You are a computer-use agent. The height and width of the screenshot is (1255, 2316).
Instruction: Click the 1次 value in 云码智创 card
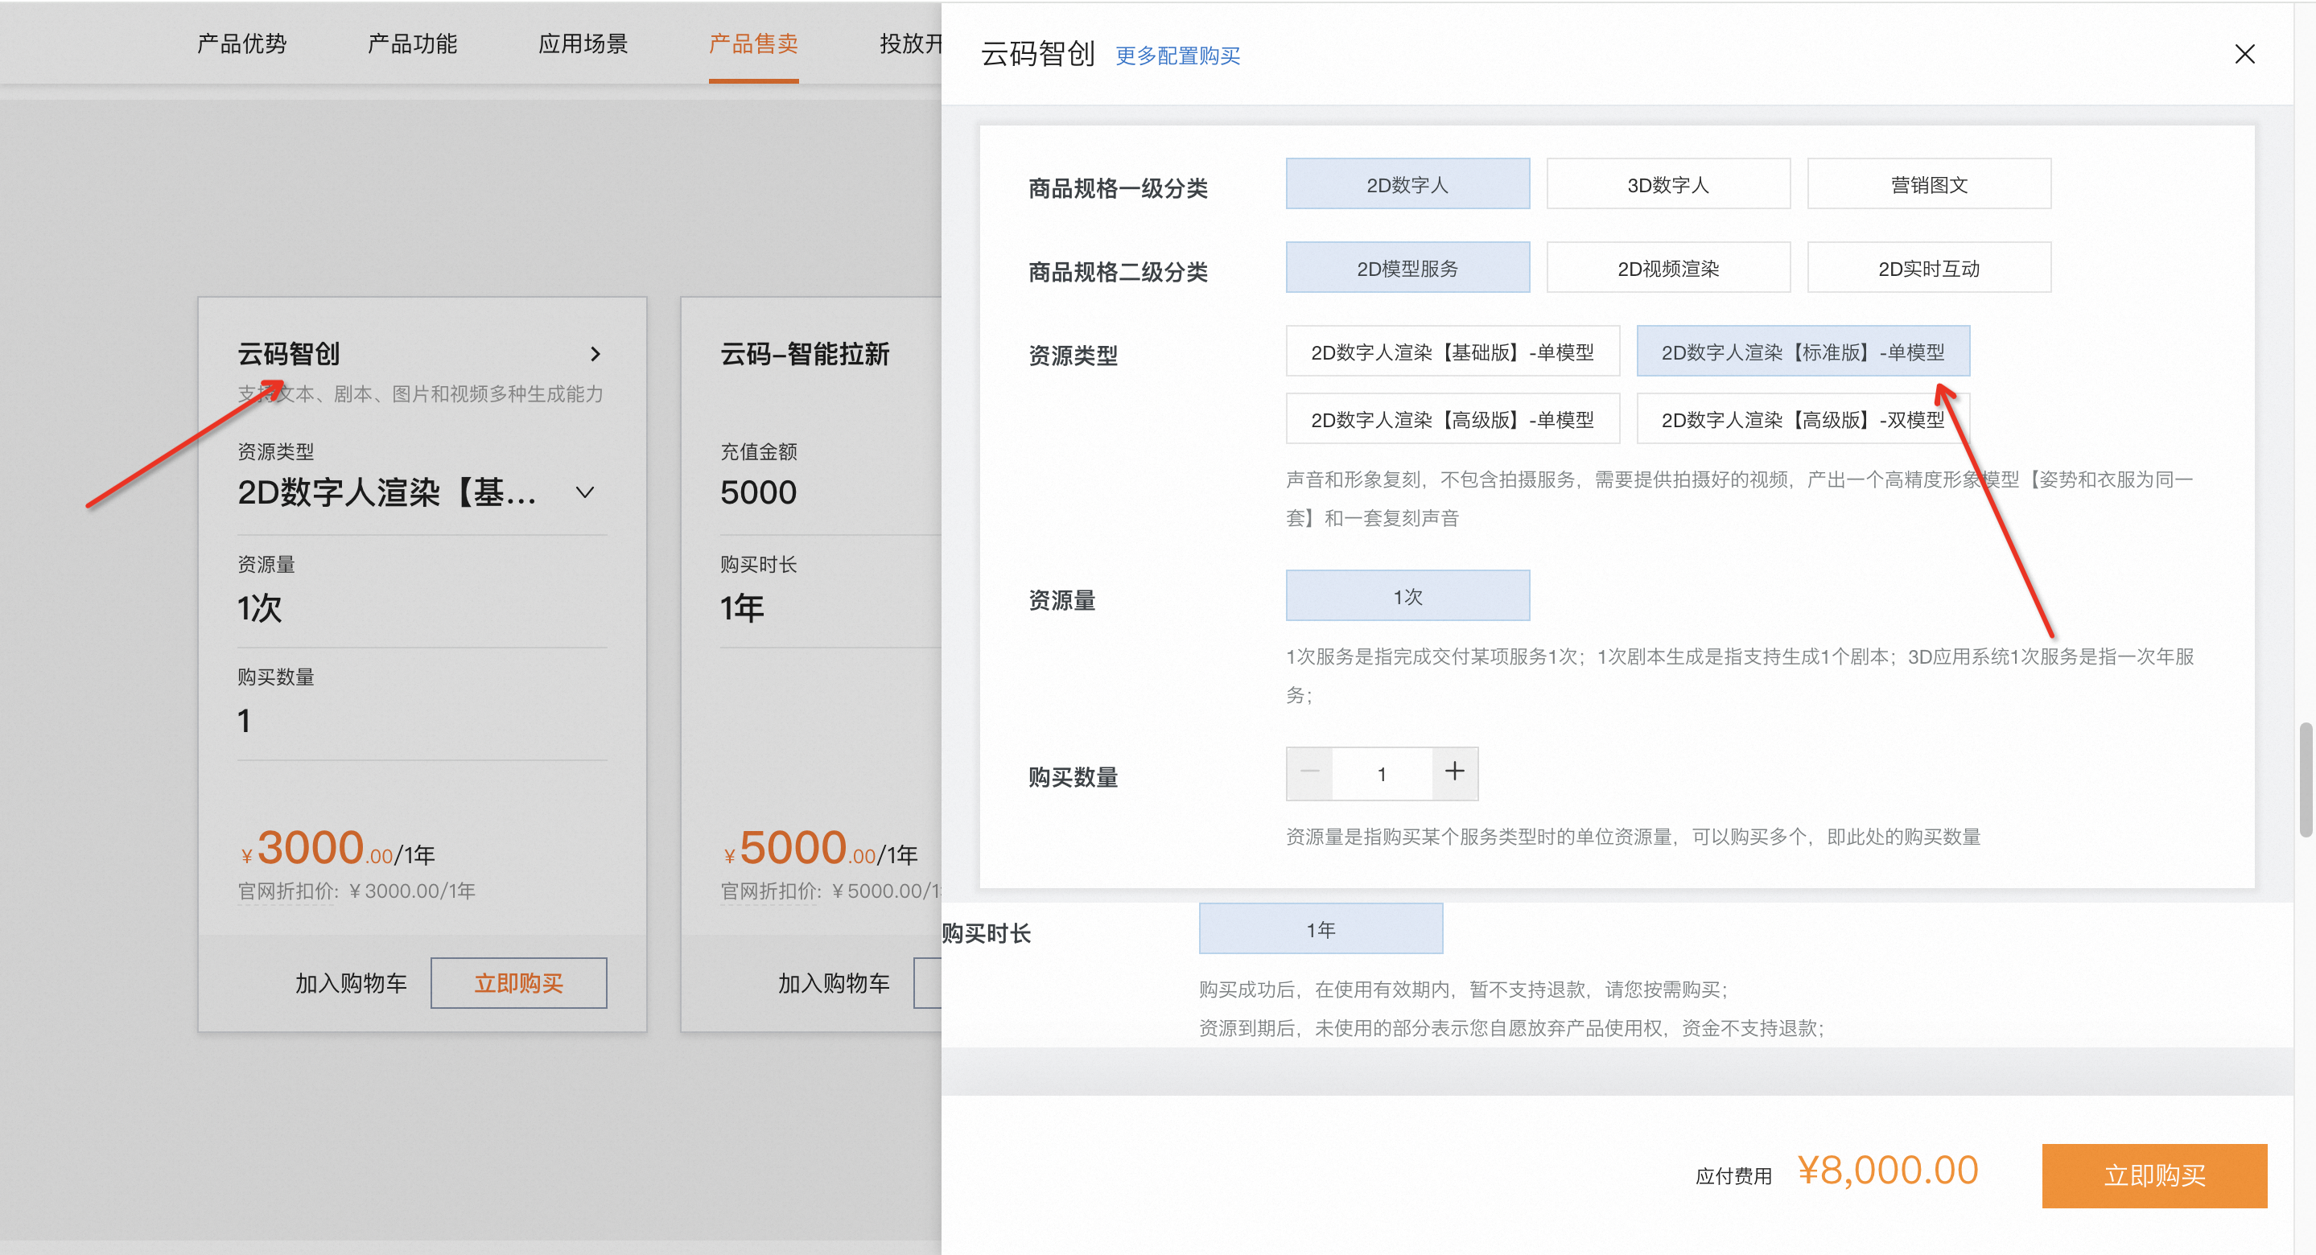tap(260, 609)
